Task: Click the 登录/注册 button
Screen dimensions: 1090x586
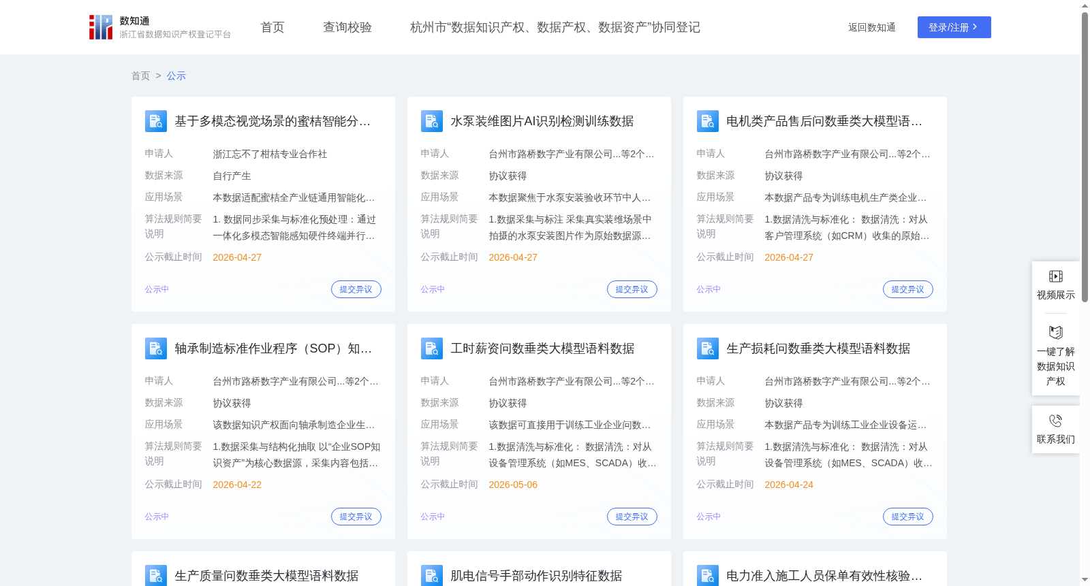Action: point(954,27)
